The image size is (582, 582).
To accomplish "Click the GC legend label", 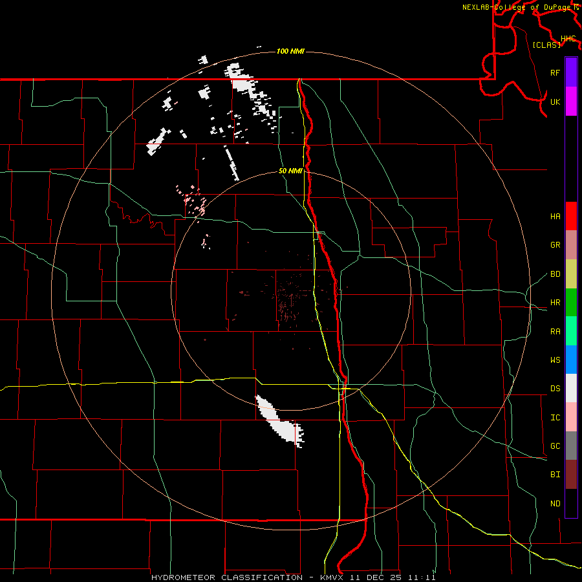I will pyautogui.click(x=555, y=446).
